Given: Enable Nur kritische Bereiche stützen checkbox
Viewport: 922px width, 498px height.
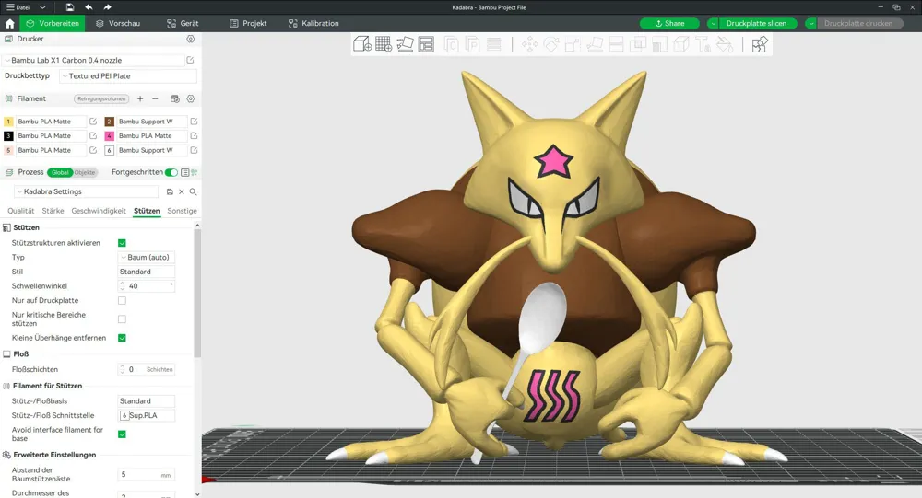Looking at the screenshot, I should (123, 318).
